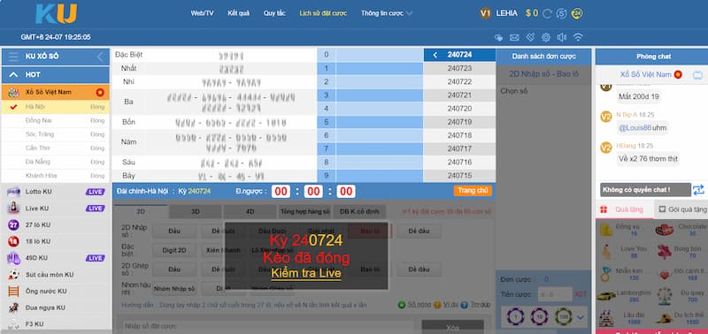The height and width of the screenshot is (334, 708).
Task: Click digit 0 in number column
Action: pos(326,55)
